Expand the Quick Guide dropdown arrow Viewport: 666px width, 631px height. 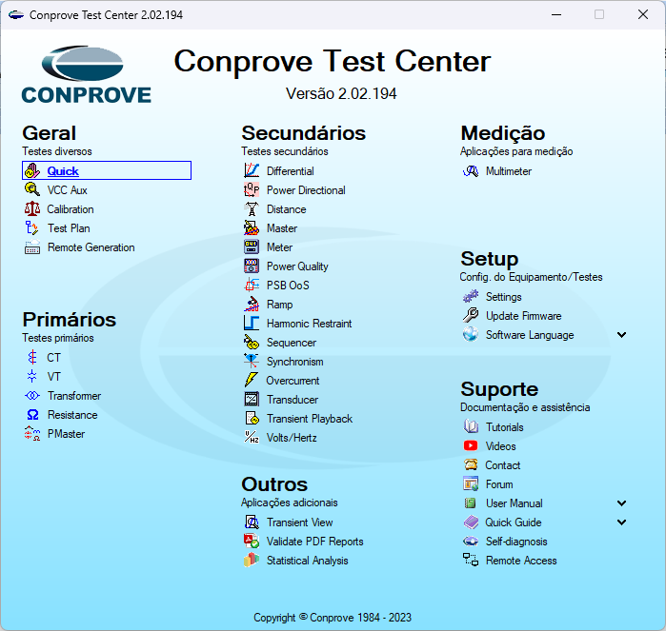(x=621, y=523)
